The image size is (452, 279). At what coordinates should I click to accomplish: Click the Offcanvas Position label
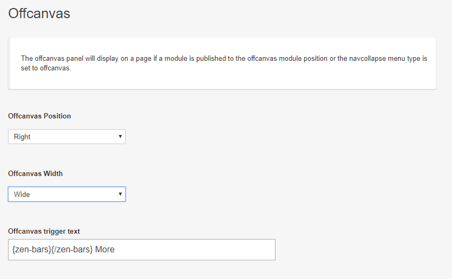(40, 116)
